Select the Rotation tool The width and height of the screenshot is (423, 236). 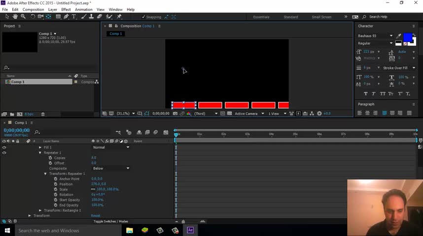[33, 17]
